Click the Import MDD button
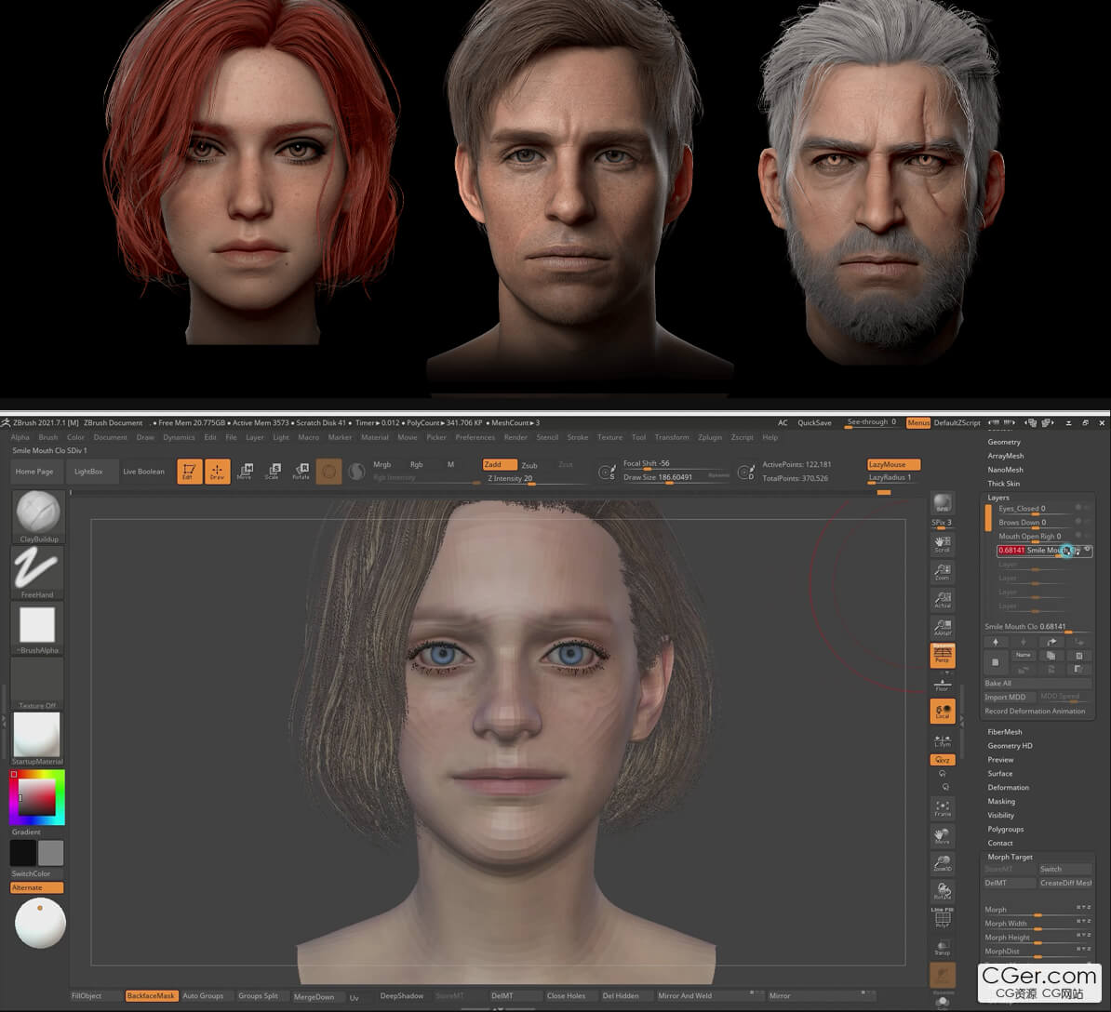The width and height of the screenshot is (1111, 1012). [x=1010, y=698]
